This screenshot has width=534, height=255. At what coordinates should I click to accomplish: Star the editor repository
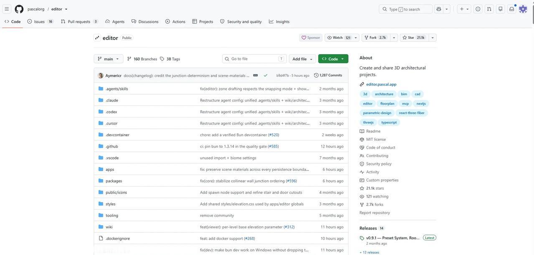pyautogui.click(x=414, y=37)
